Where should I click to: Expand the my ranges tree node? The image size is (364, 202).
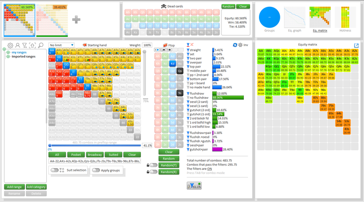pos(8,52)
